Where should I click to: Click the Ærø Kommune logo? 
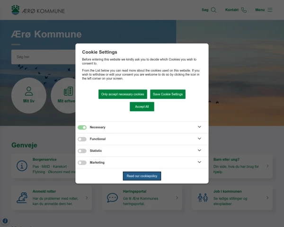pos(38,10)
